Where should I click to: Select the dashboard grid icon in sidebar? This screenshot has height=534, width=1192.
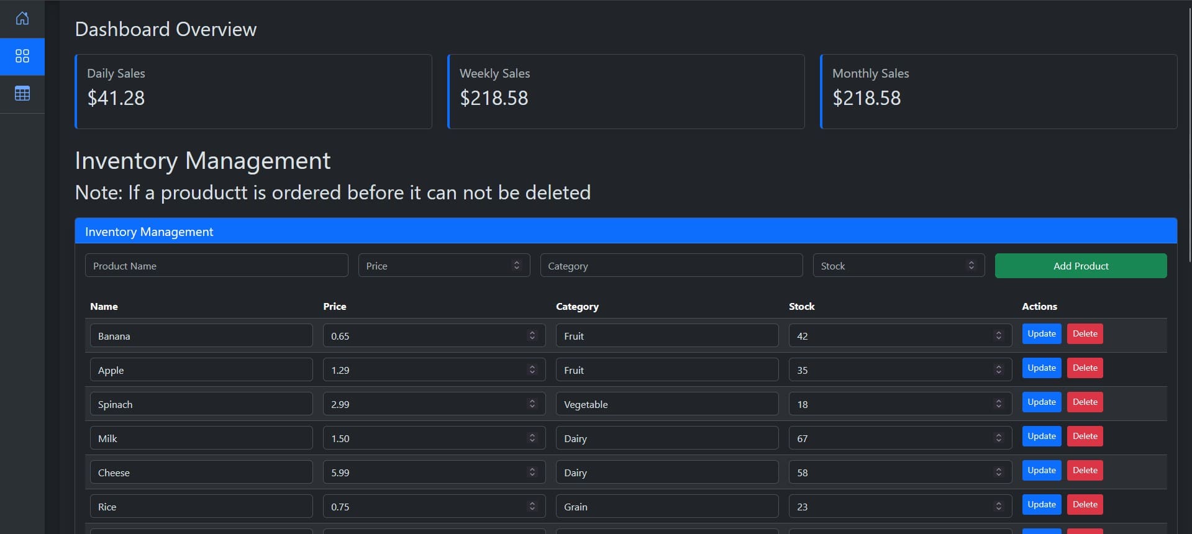pyautogui.click(x=22, y=57)
